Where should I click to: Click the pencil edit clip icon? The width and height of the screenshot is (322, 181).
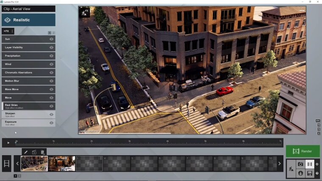pyautogui.click(x=26, y=152)
